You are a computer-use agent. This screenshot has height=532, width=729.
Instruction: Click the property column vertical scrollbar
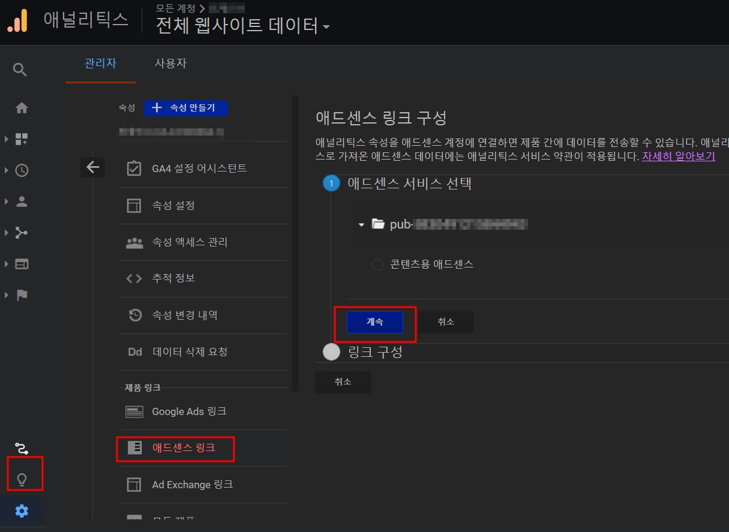[x=295, y=243]
